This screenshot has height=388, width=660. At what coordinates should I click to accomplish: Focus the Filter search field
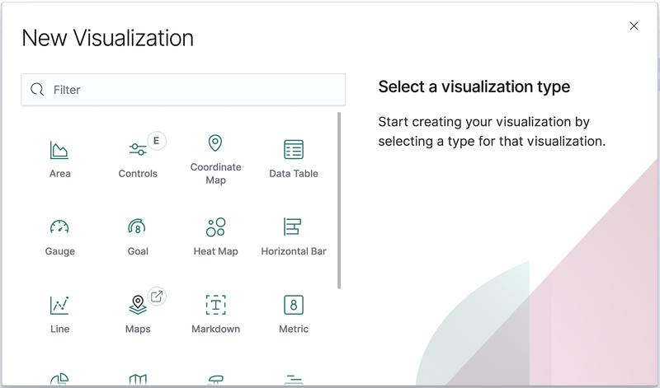click(183, 90)
